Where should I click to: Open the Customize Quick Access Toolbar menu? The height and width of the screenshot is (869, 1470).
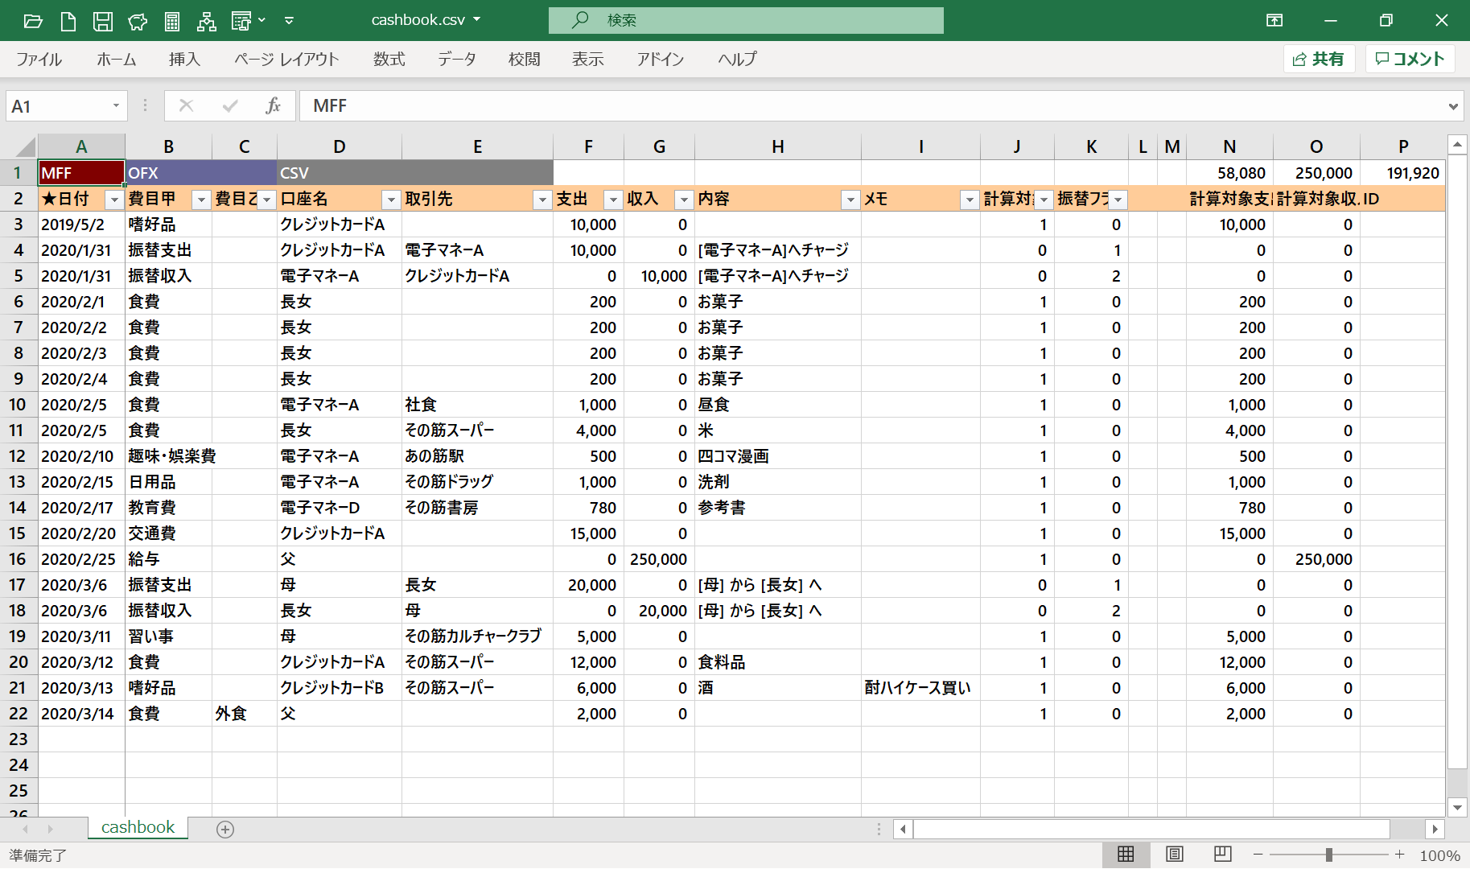click(x=290, y=21)
